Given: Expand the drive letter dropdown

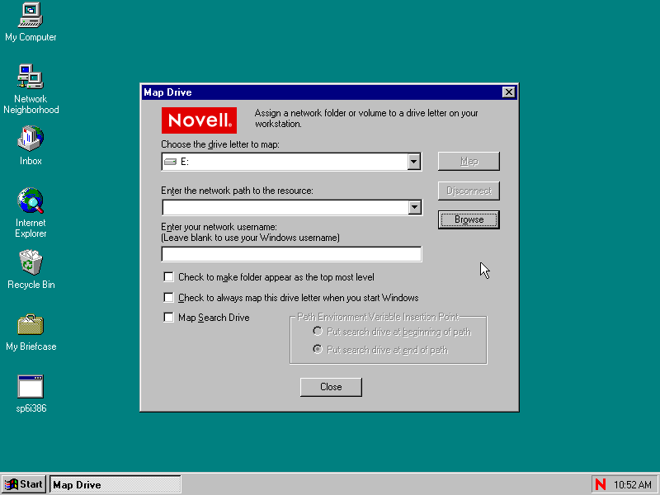Looking at the screenshot, I should tap(414, 162).
